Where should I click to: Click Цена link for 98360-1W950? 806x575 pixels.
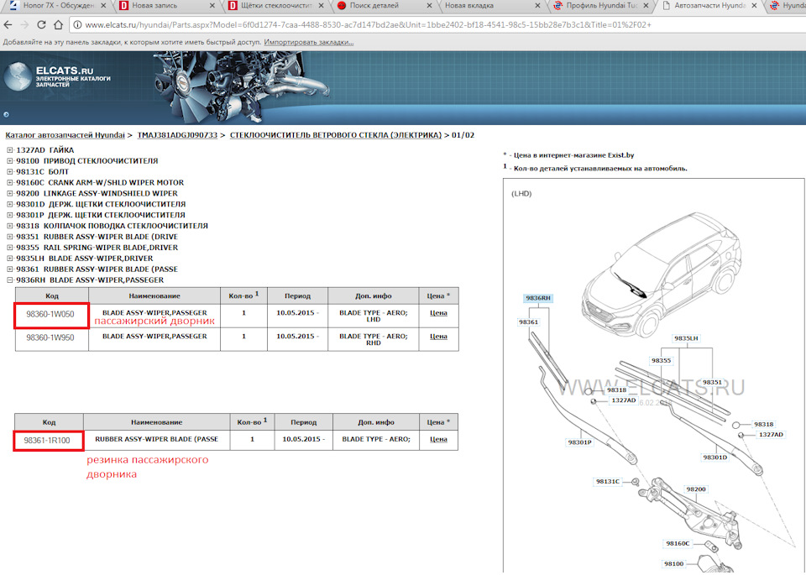[438, 336]
